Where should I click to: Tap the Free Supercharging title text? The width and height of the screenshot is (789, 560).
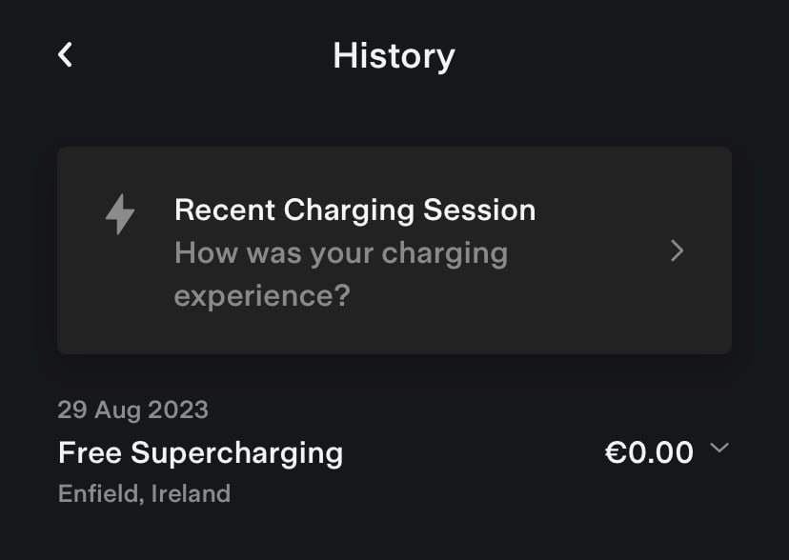[200, 453]
